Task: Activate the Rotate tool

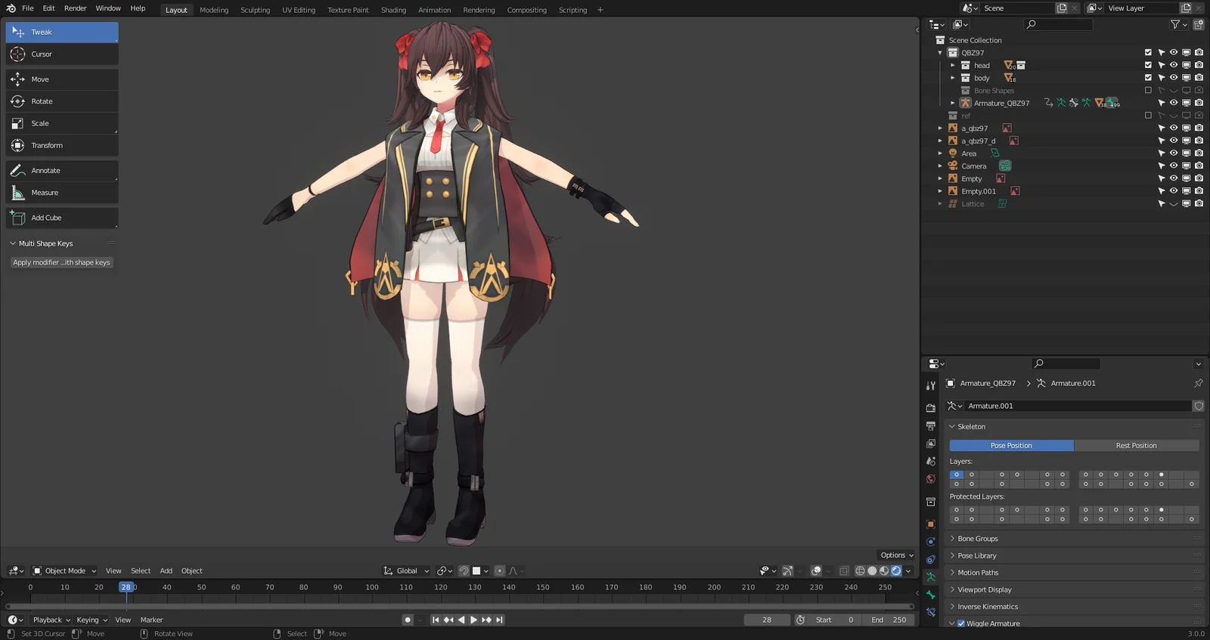Action: point(62,101)
